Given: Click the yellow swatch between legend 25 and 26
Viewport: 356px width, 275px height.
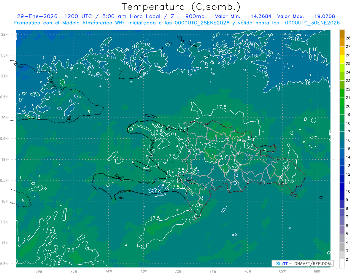Looking at the screenshot, I should [x=342, y=59].
